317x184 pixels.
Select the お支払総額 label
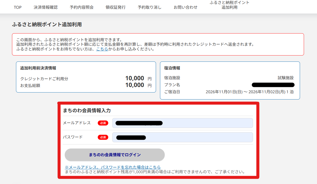(x=30, y=85)
